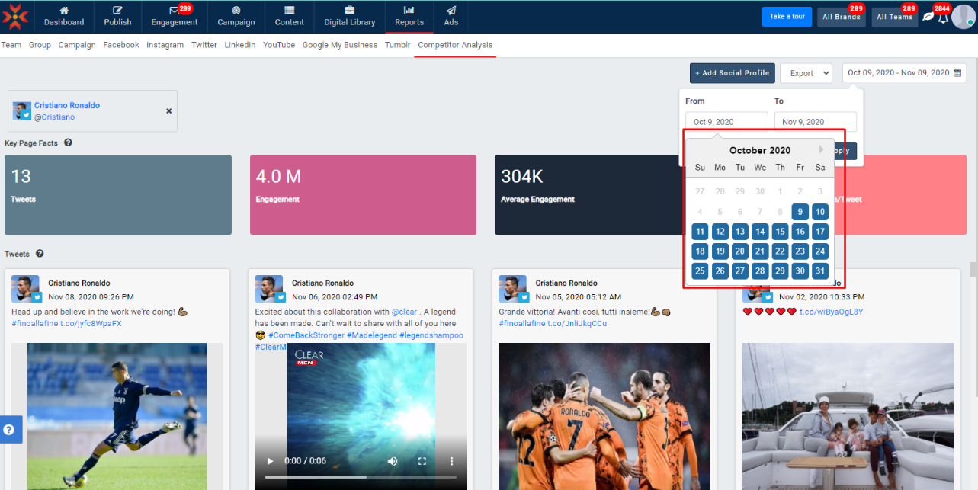Click the notification bell icon

[x=943, y=17]
